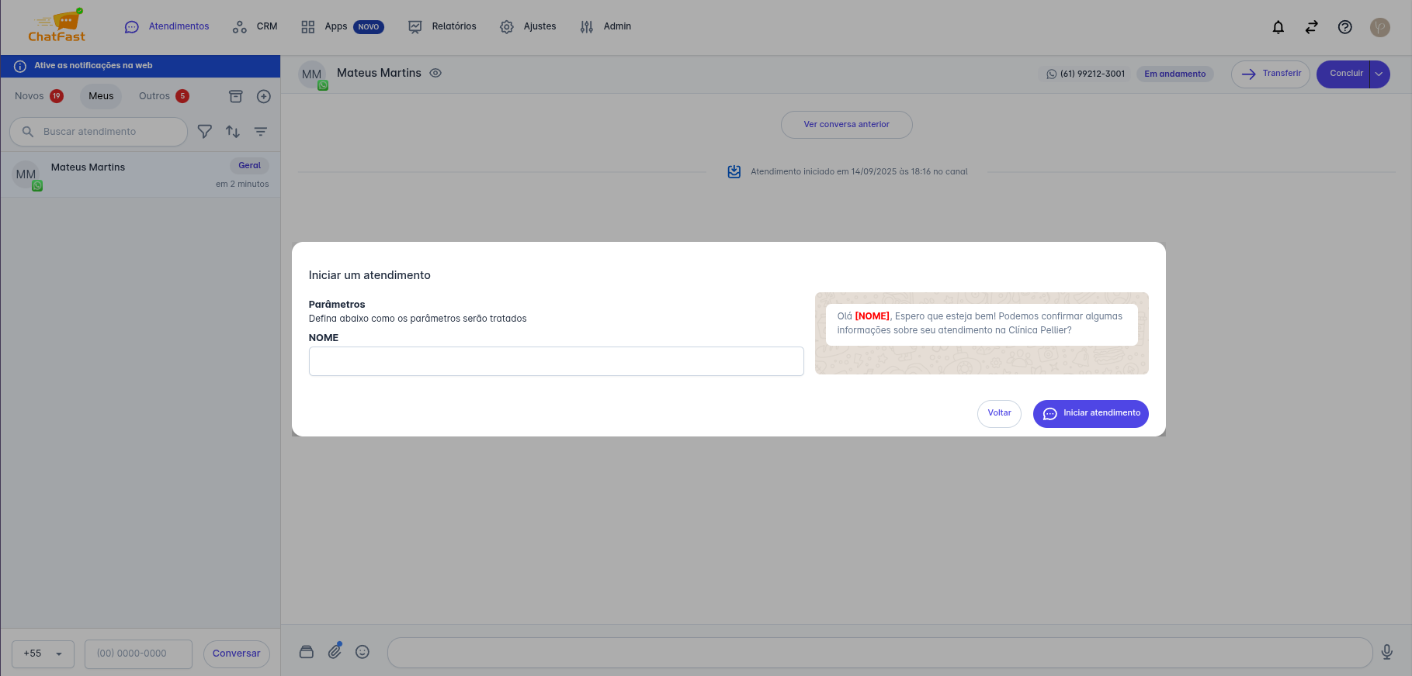Toggle the eye icon beside Mateus Martins
The height and width of the screenshot is (676, 1412).
point(435,73)
